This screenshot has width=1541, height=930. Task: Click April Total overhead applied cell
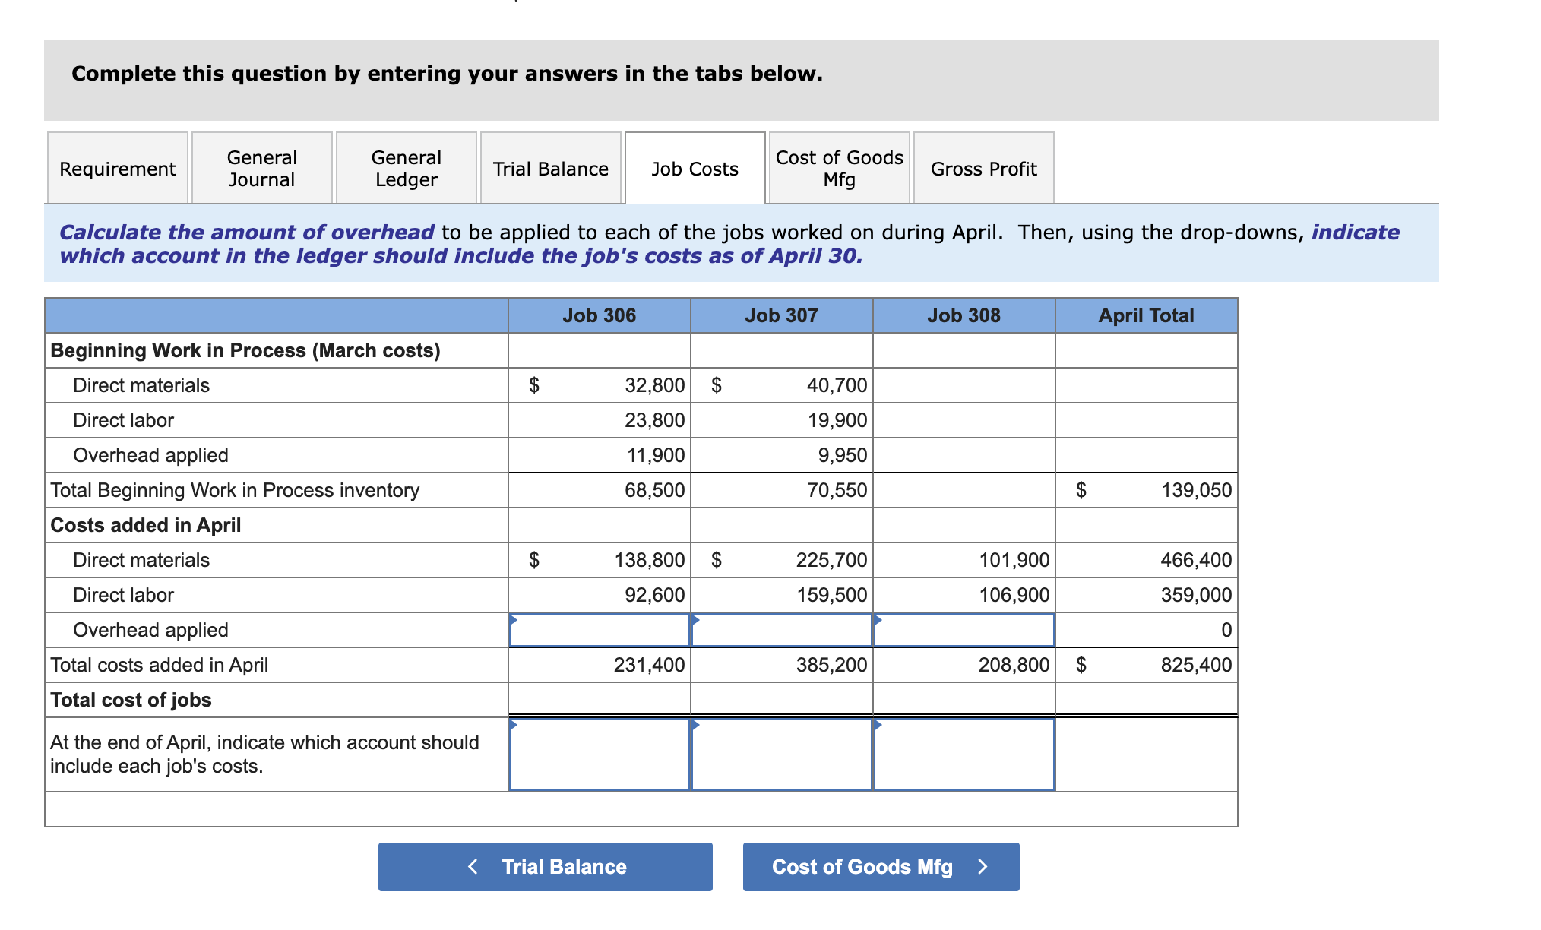(x=1146, y=630)
